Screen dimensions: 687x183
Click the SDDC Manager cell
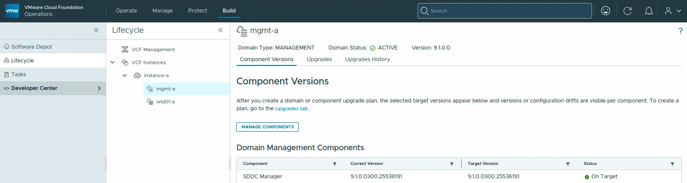[263, 177]
